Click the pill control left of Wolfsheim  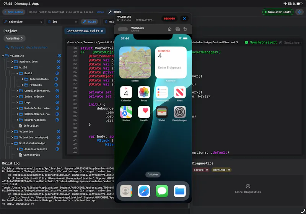click(x=123, y=29)
